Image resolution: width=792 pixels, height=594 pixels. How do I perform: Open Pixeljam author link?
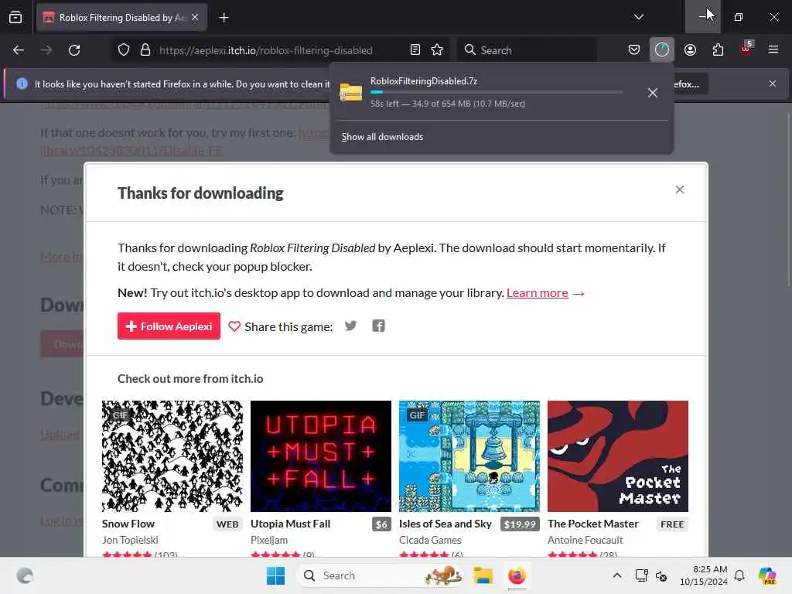[269, 540]
